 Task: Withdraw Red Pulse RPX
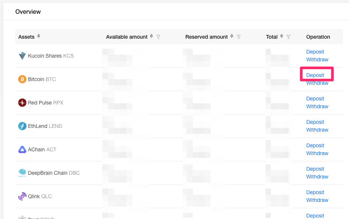point(317,106)
